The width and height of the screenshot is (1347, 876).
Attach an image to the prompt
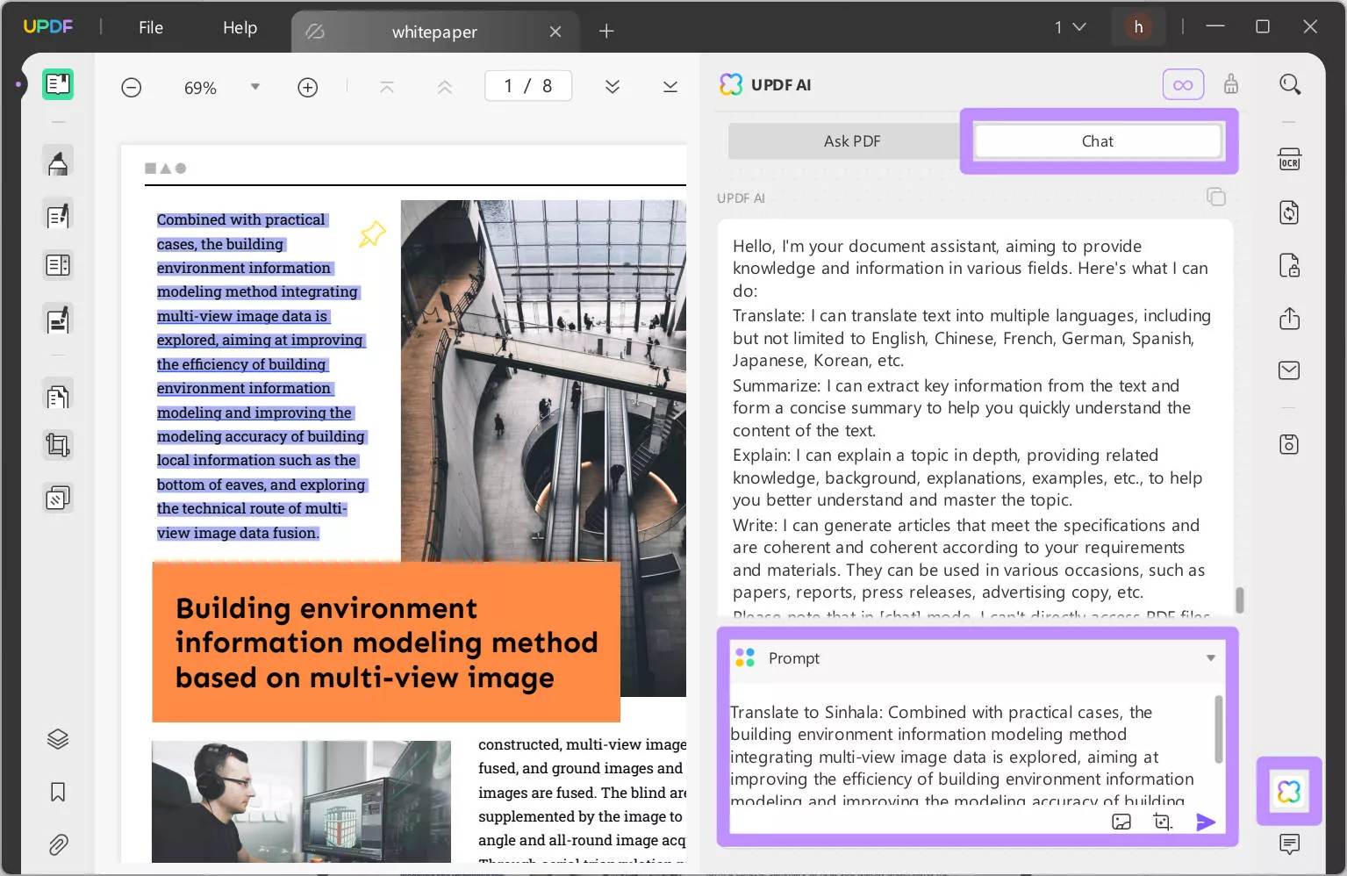pyautogui.click(x=1121, y=822)
